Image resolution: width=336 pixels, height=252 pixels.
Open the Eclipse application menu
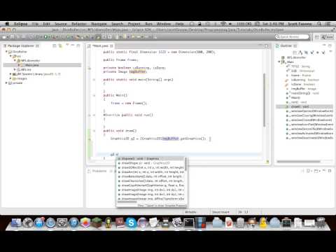click(20, 24)
